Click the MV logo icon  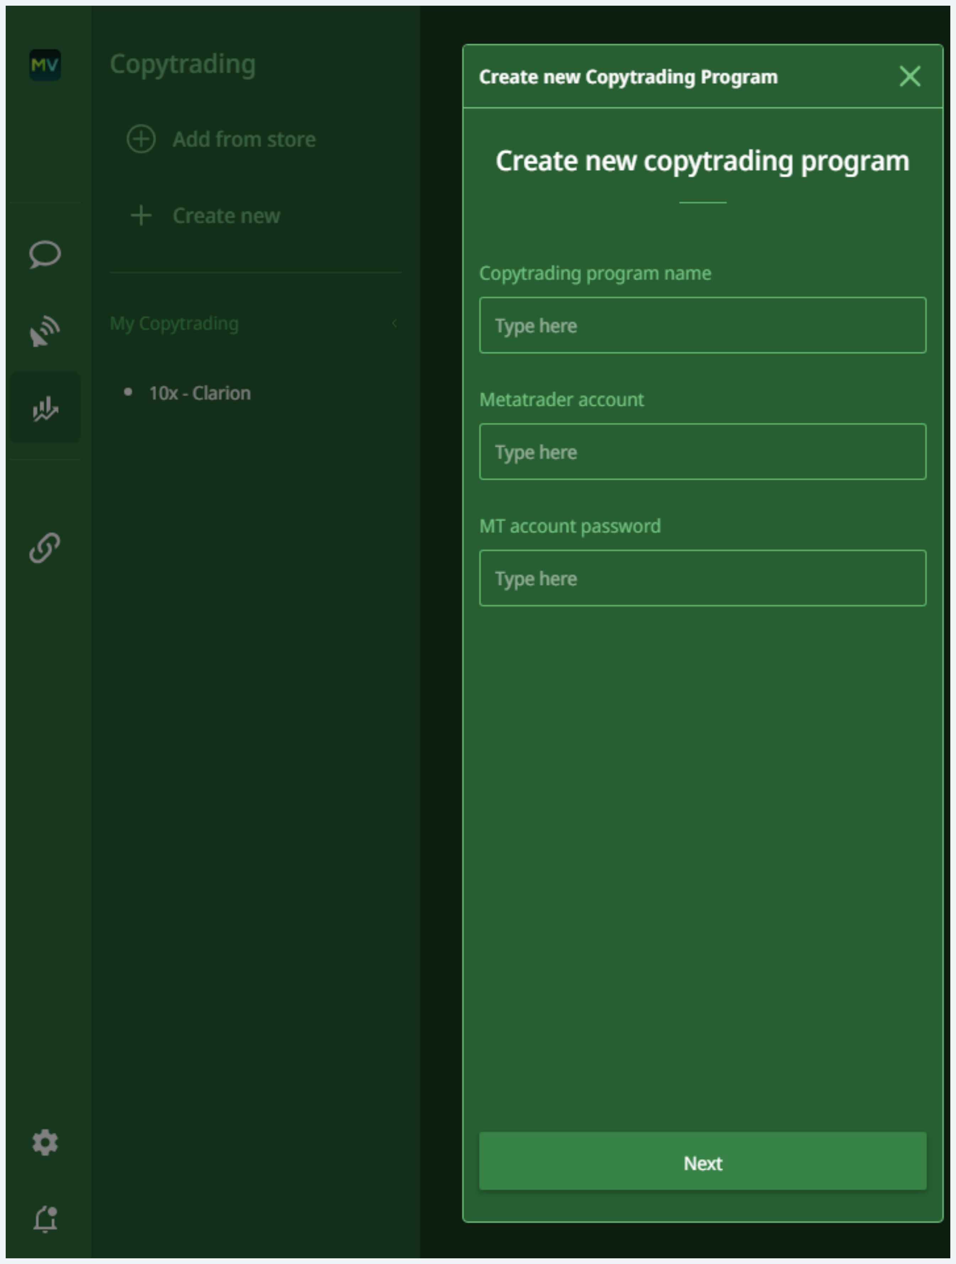pyautogui.click(x=45, y=65)
